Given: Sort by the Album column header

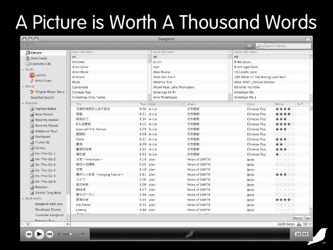Looking at the screenshot, I should pyautogui.click(x=215, y=104).
